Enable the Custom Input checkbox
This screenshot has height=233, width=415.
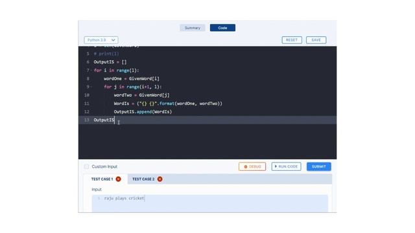click(86, 166)
